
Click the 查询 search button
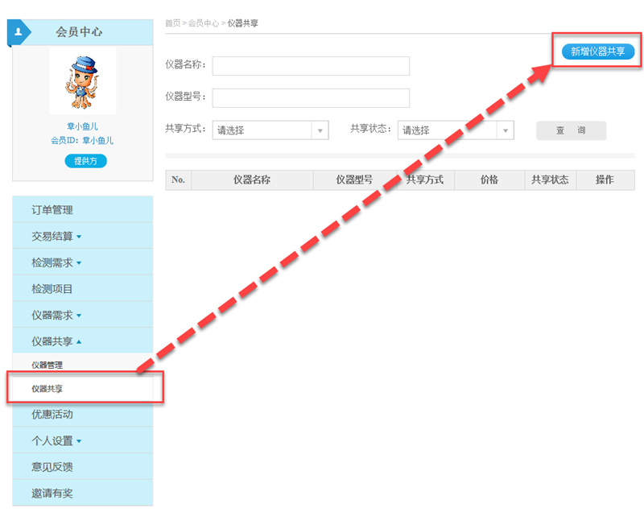coord(571,130)
